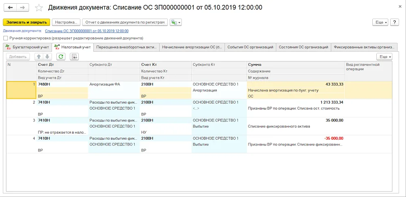
Task: Click the Сумма column header
Action: click(x=296, y=65)
